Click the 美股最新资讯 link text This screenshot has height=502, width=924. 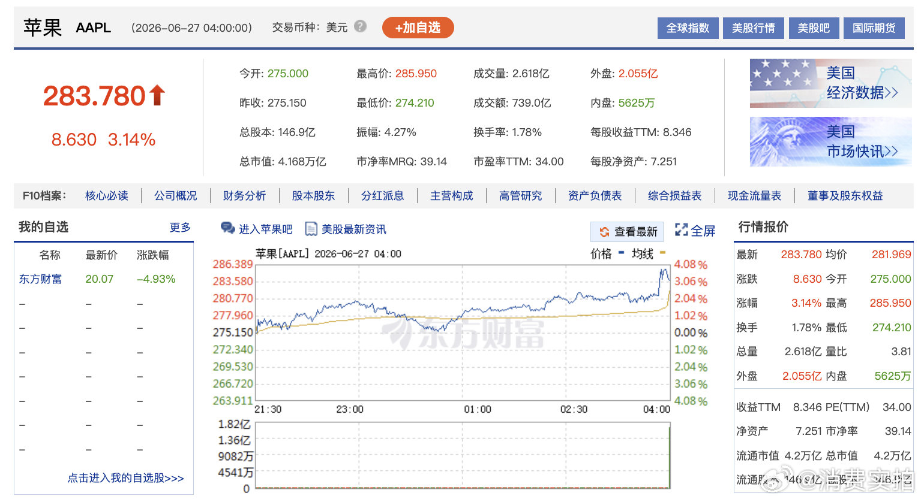tap(354, 229)
